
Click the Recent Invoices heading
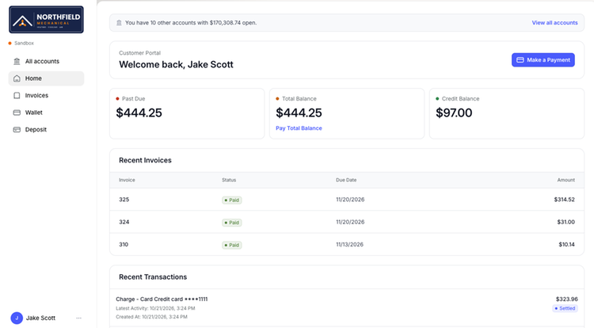(x=145, y=161)
